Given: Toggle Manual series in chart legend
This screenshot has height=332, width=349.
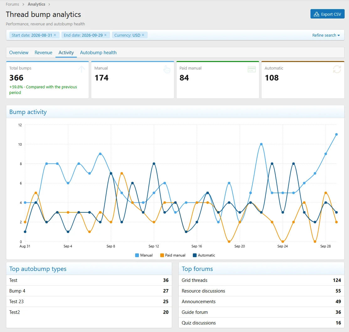Looking at the screenshot, I should [x=144, y=255].
